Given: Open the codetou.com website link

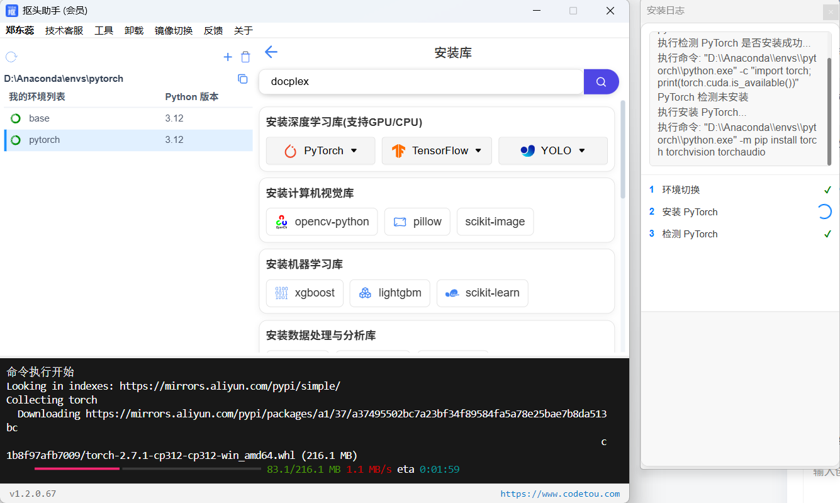Looking at the screenshot, I should click(559, 494).
